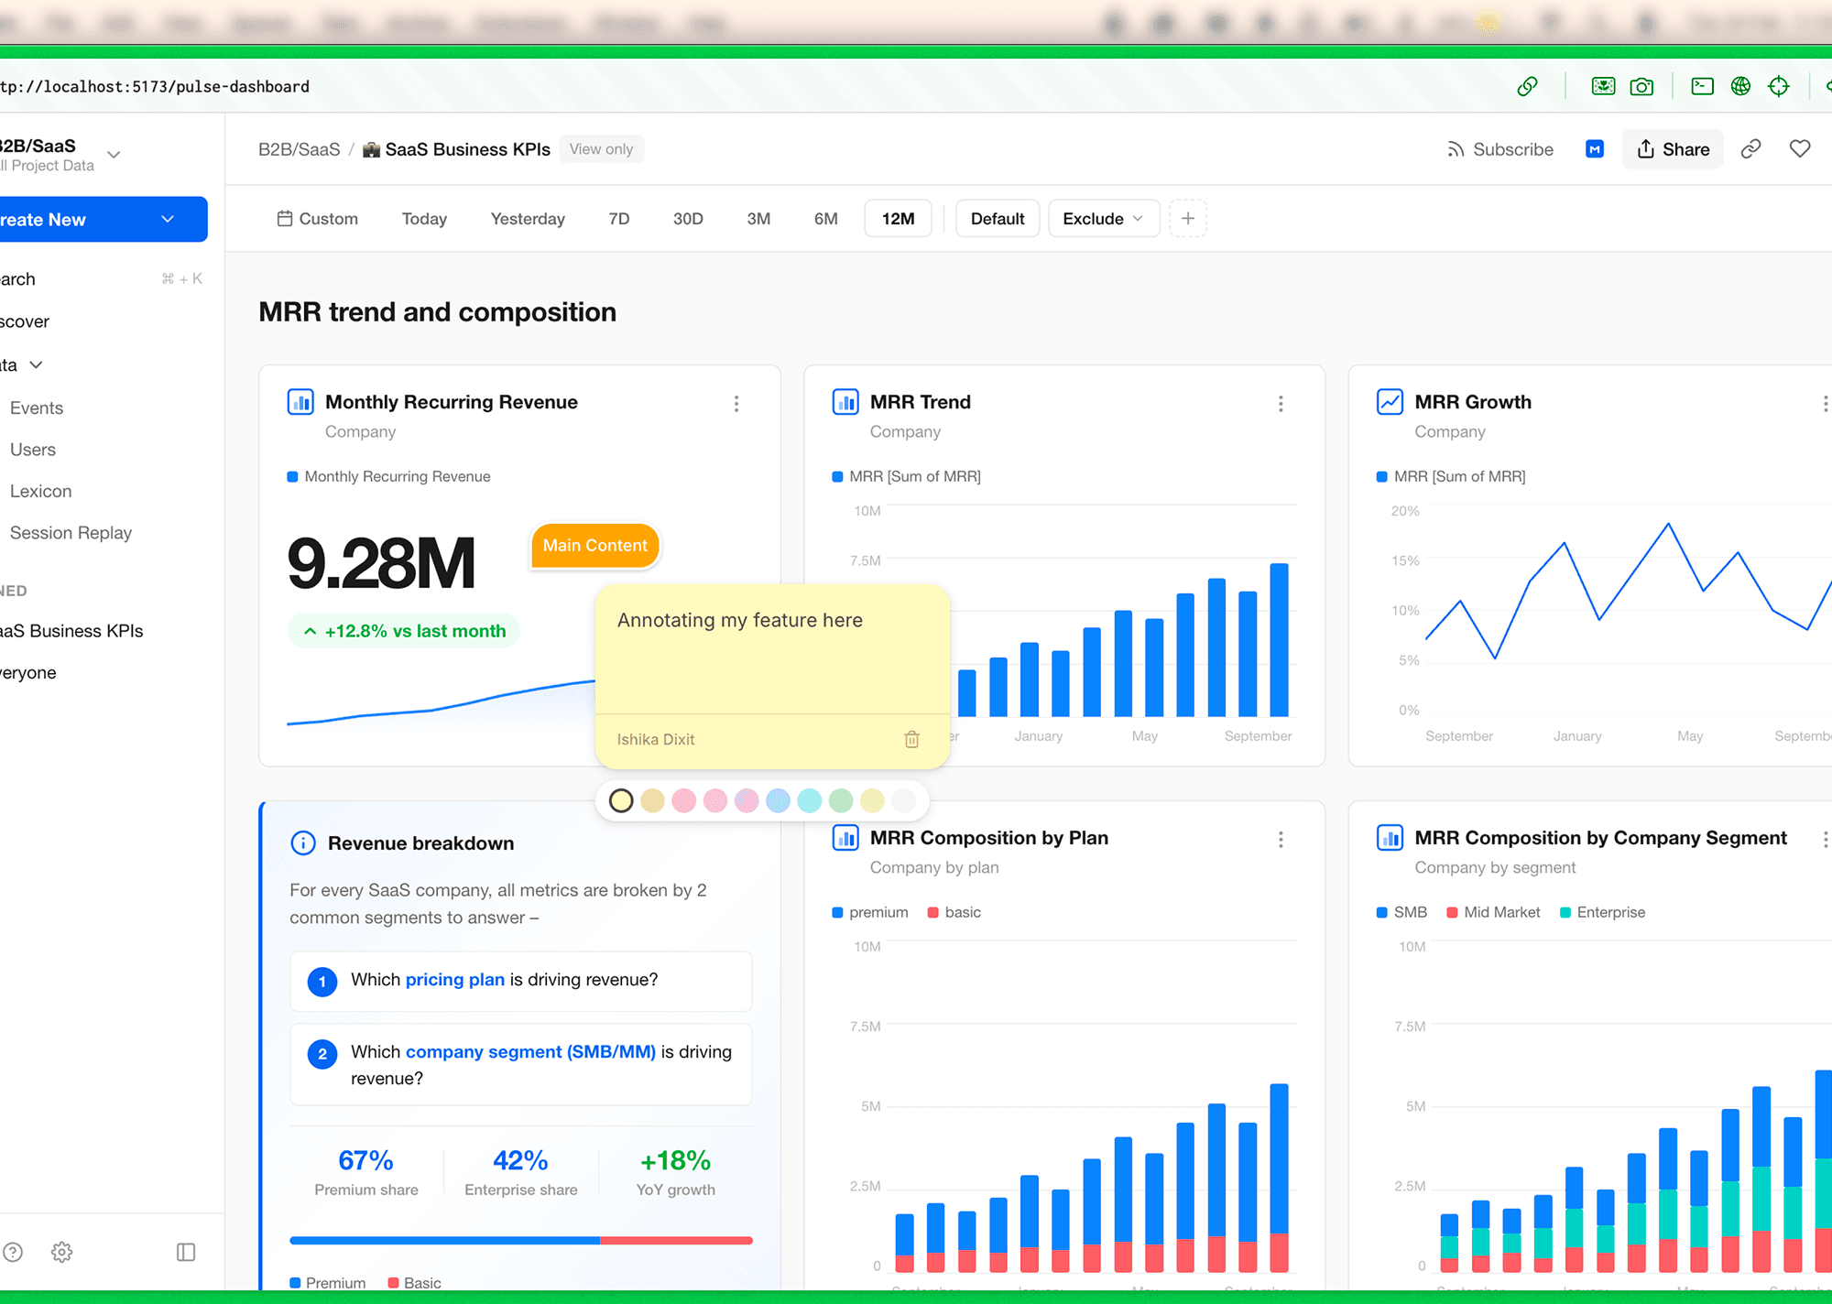Collapse the sidebar using panel icon

pos(186,1252)
